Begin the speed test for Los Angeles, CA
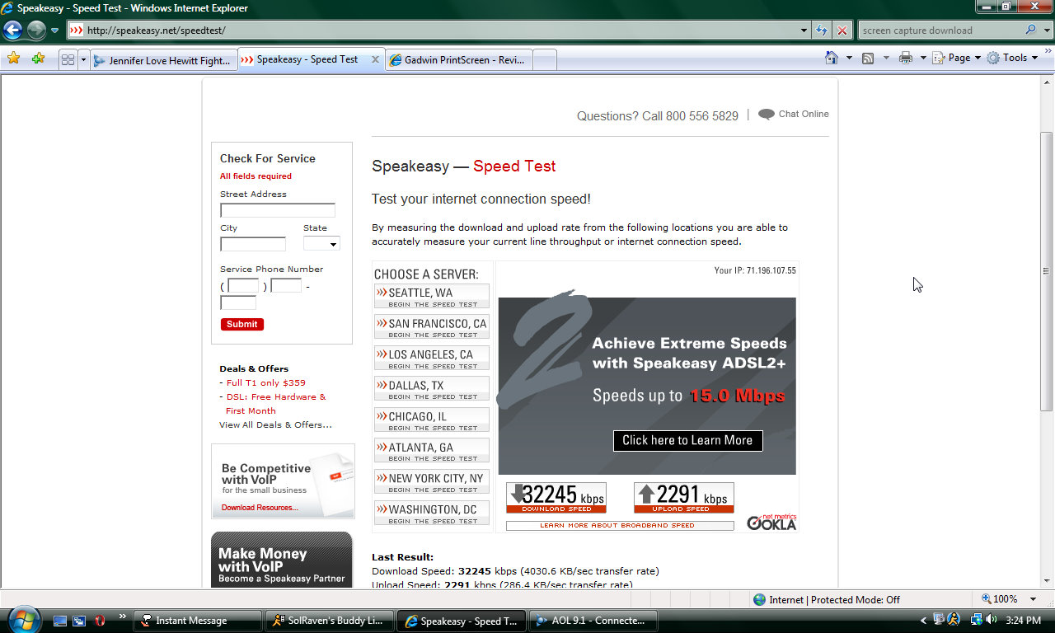The width and height of the screenshot is (1055, 633). [432, 359]
